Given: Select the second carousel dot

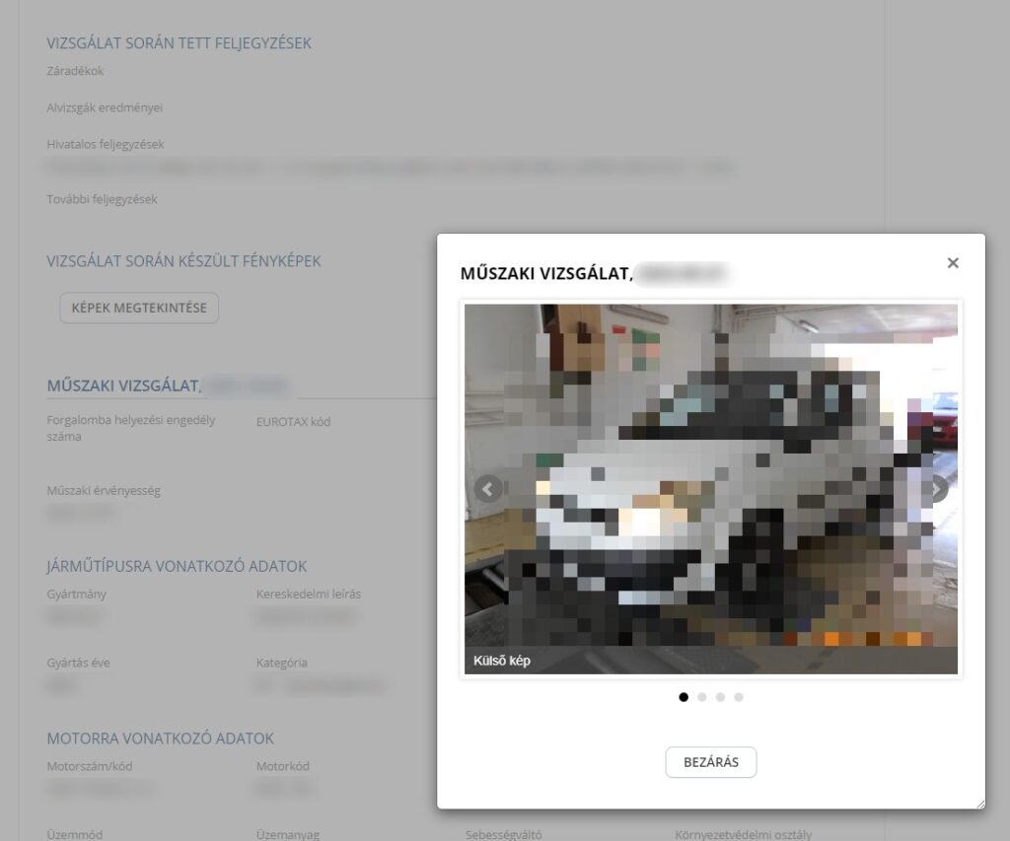Looking at the screenshot, I should [702, 697].
